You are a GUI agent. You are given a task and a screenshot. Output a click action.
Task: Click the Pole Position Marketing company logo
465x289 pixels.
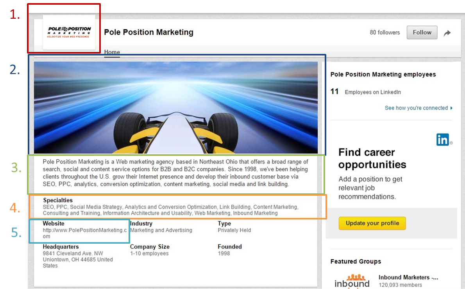[69, 32]
